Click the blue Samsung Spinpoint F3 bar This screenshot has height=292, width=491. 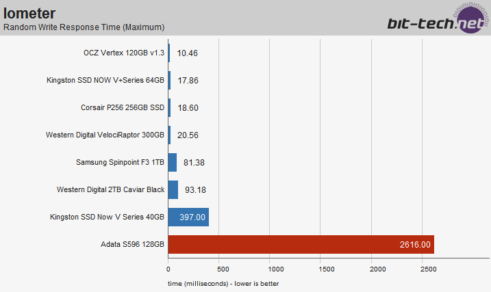tap(172, 162)
